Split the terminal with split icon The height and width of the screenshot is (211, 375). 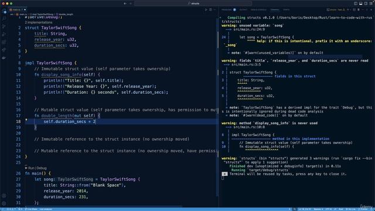(354, 10)
